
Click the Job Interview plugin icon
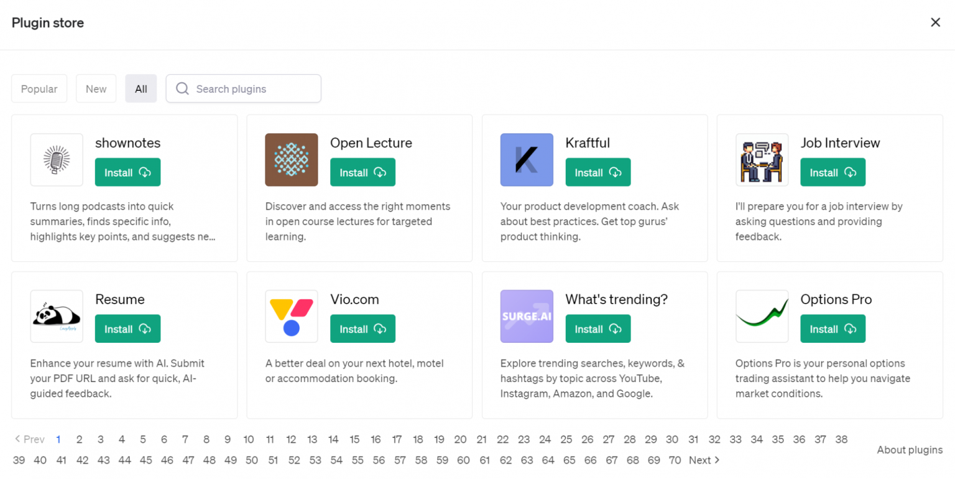pyautogui.click(x=762, y=160)
